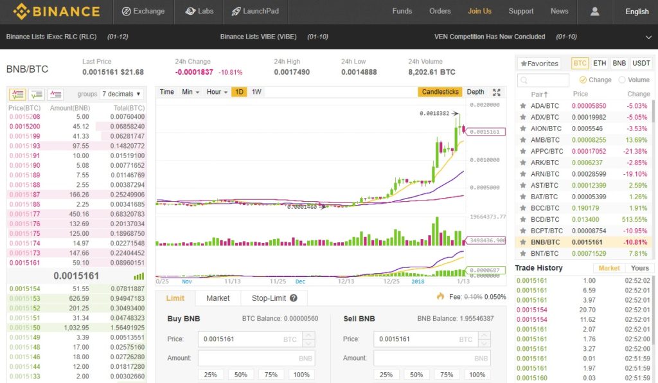
Task: Sort pairs by the Pair column
Action: click(x=539, y=94)
